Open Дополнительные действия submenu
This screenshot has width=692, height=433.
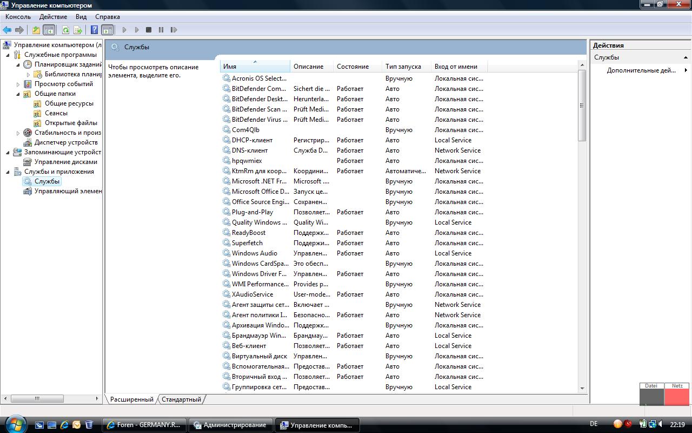(x=641, y=70)
